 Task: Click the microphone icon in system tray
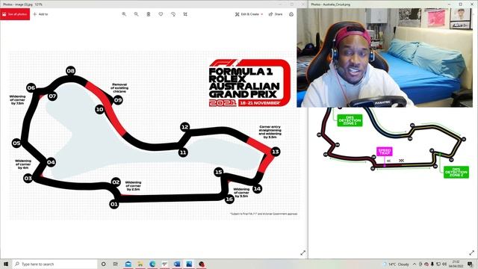tap(432, 264)
